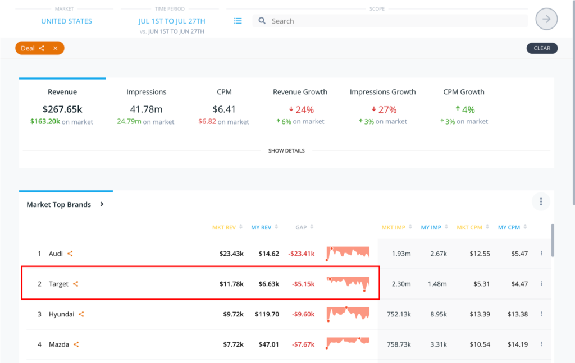Click the Target brand name
Image resolution: width=575 pixels, height=363 pixels.
click(58, 284)
